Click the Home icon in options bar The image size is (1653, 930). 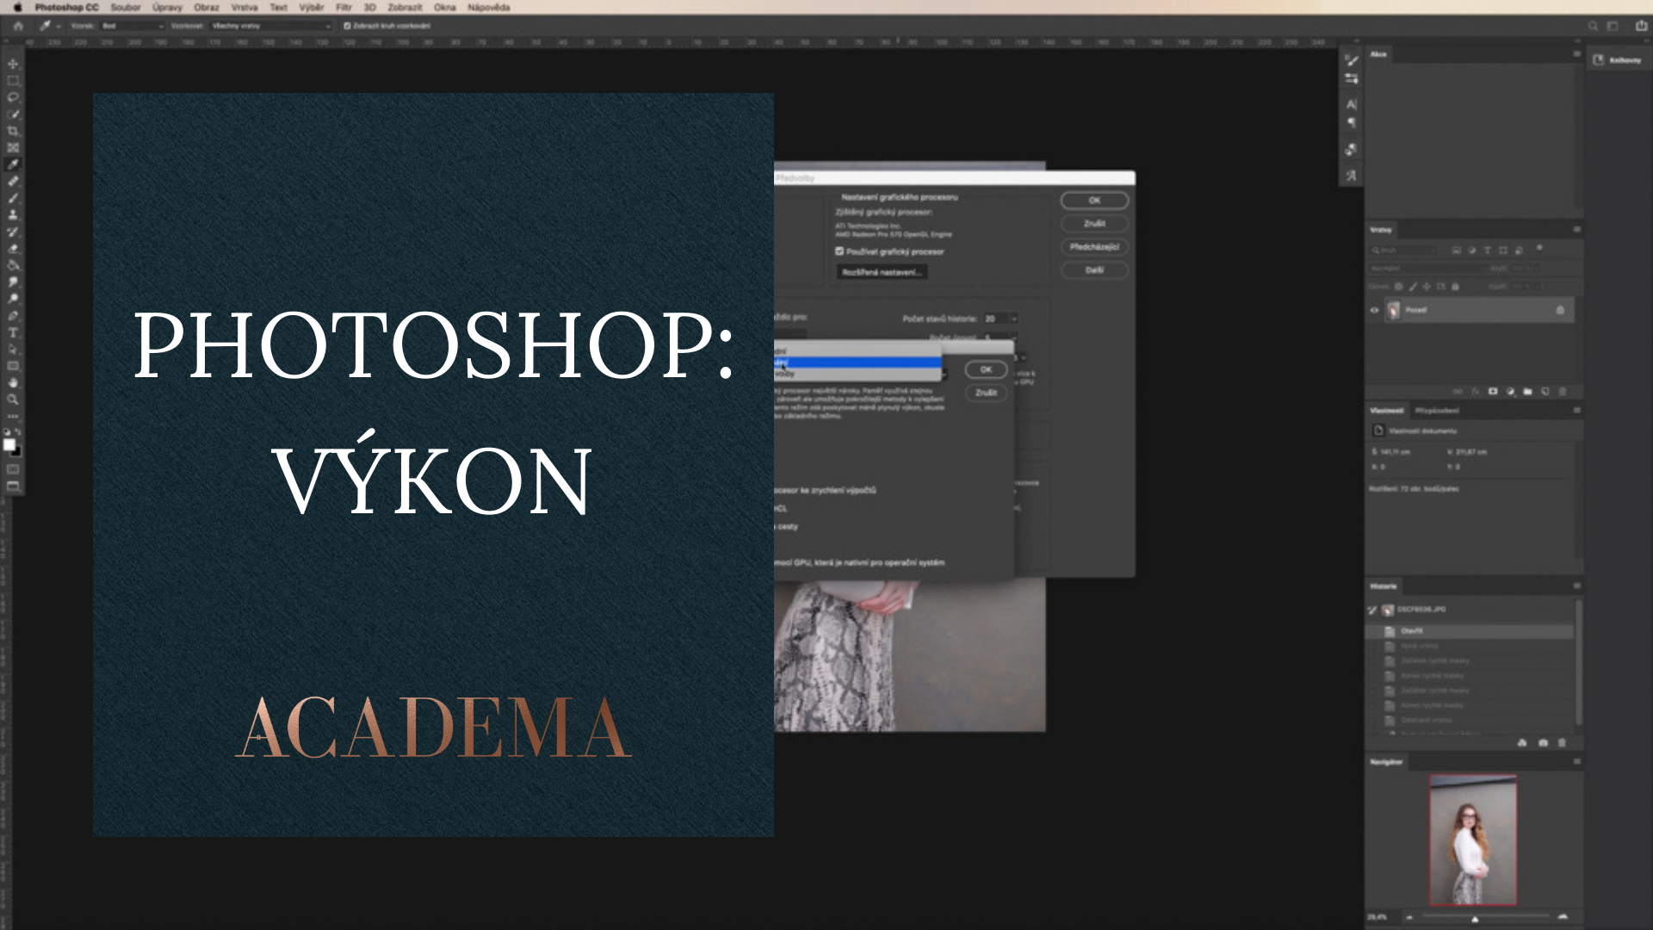17,26
